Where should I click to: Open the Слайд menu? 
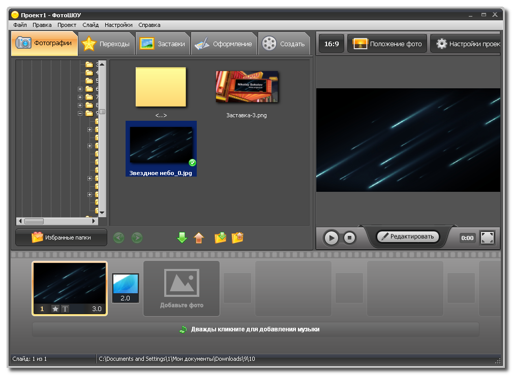90,24
